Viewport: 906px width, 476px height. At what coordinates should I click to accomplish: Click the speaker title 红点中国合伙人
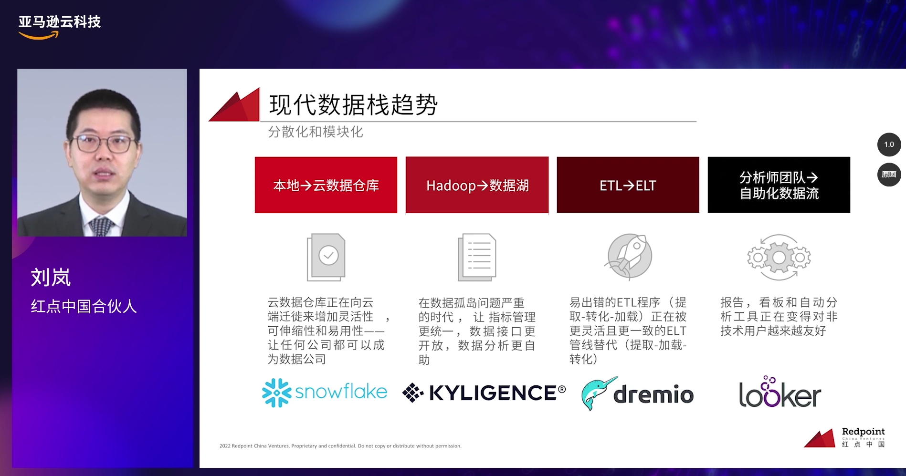coord(84,306)
